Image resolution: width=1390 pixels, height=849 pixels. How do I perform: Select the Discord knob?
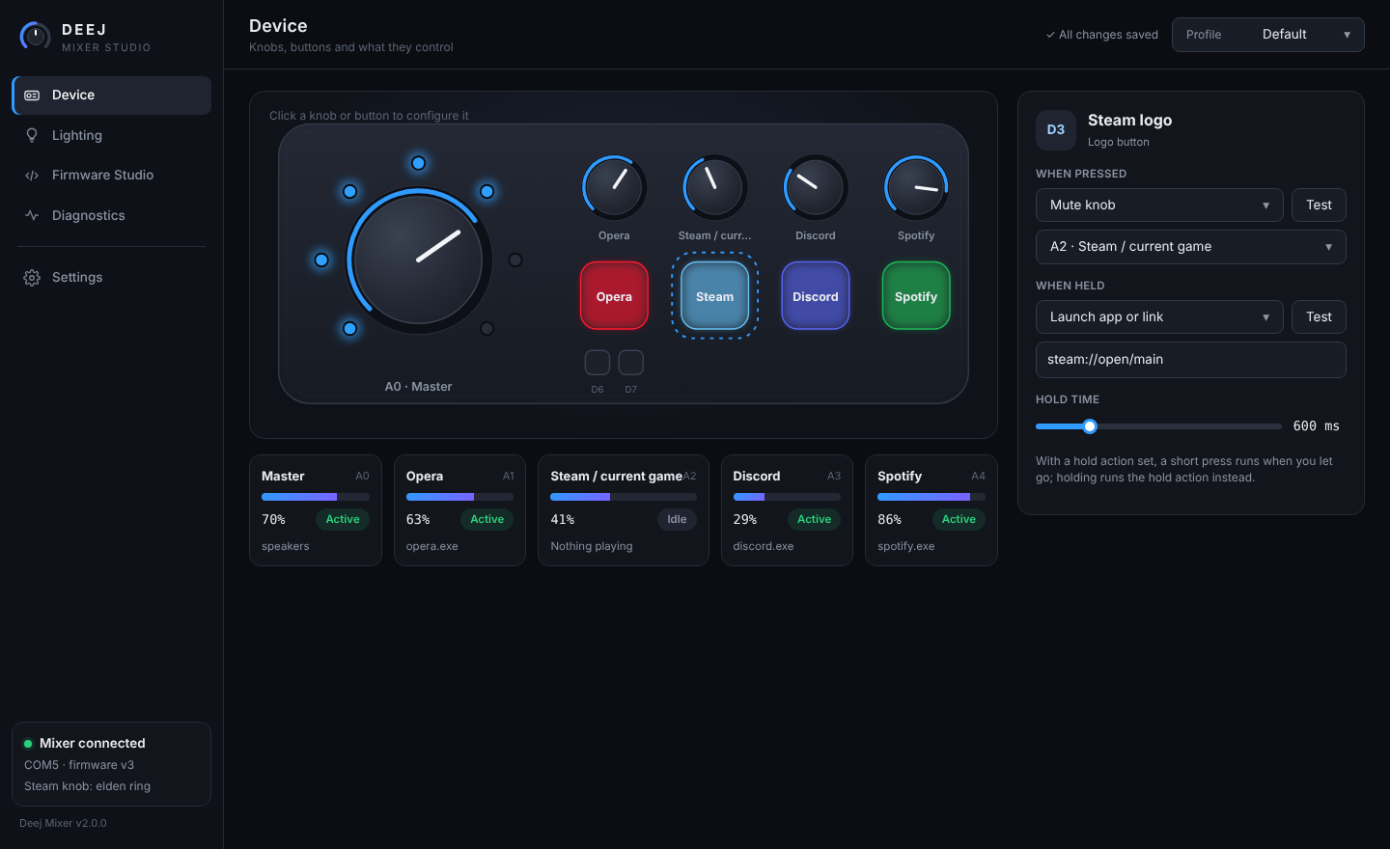pos(816,187)
